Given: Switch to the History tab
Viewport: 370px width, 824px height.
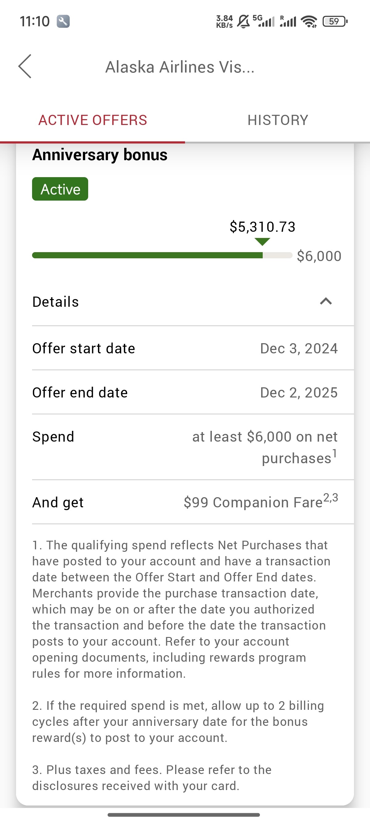Looking at the screenshot, I should coord(277,120).
